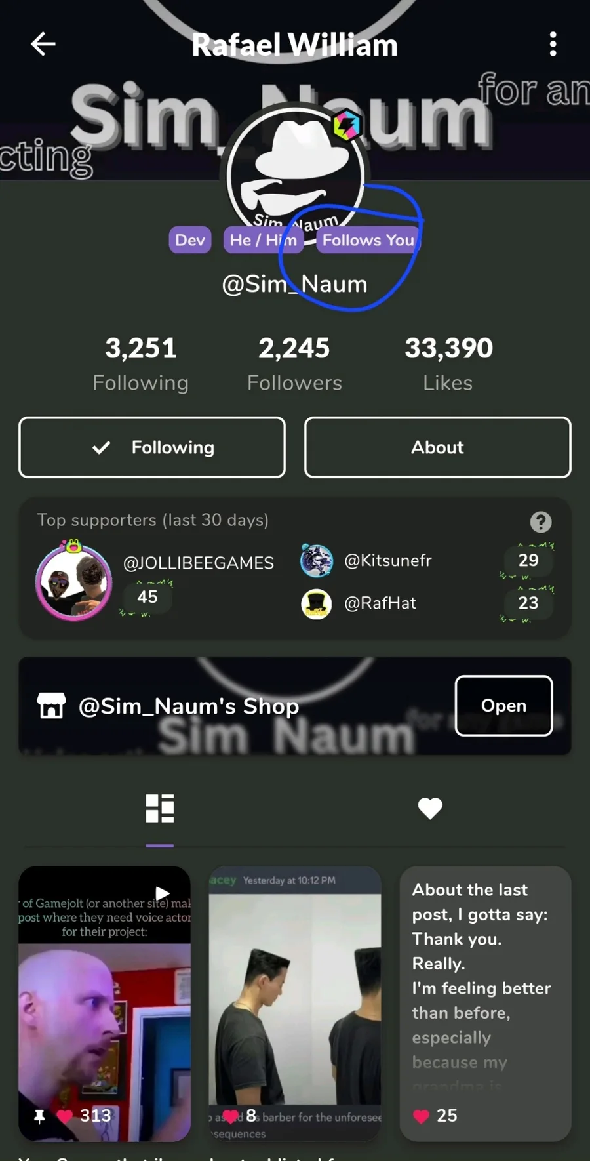590x1161 pixels.
Task: View the 33,390 Likes count
Action: [x=448, y=364]
